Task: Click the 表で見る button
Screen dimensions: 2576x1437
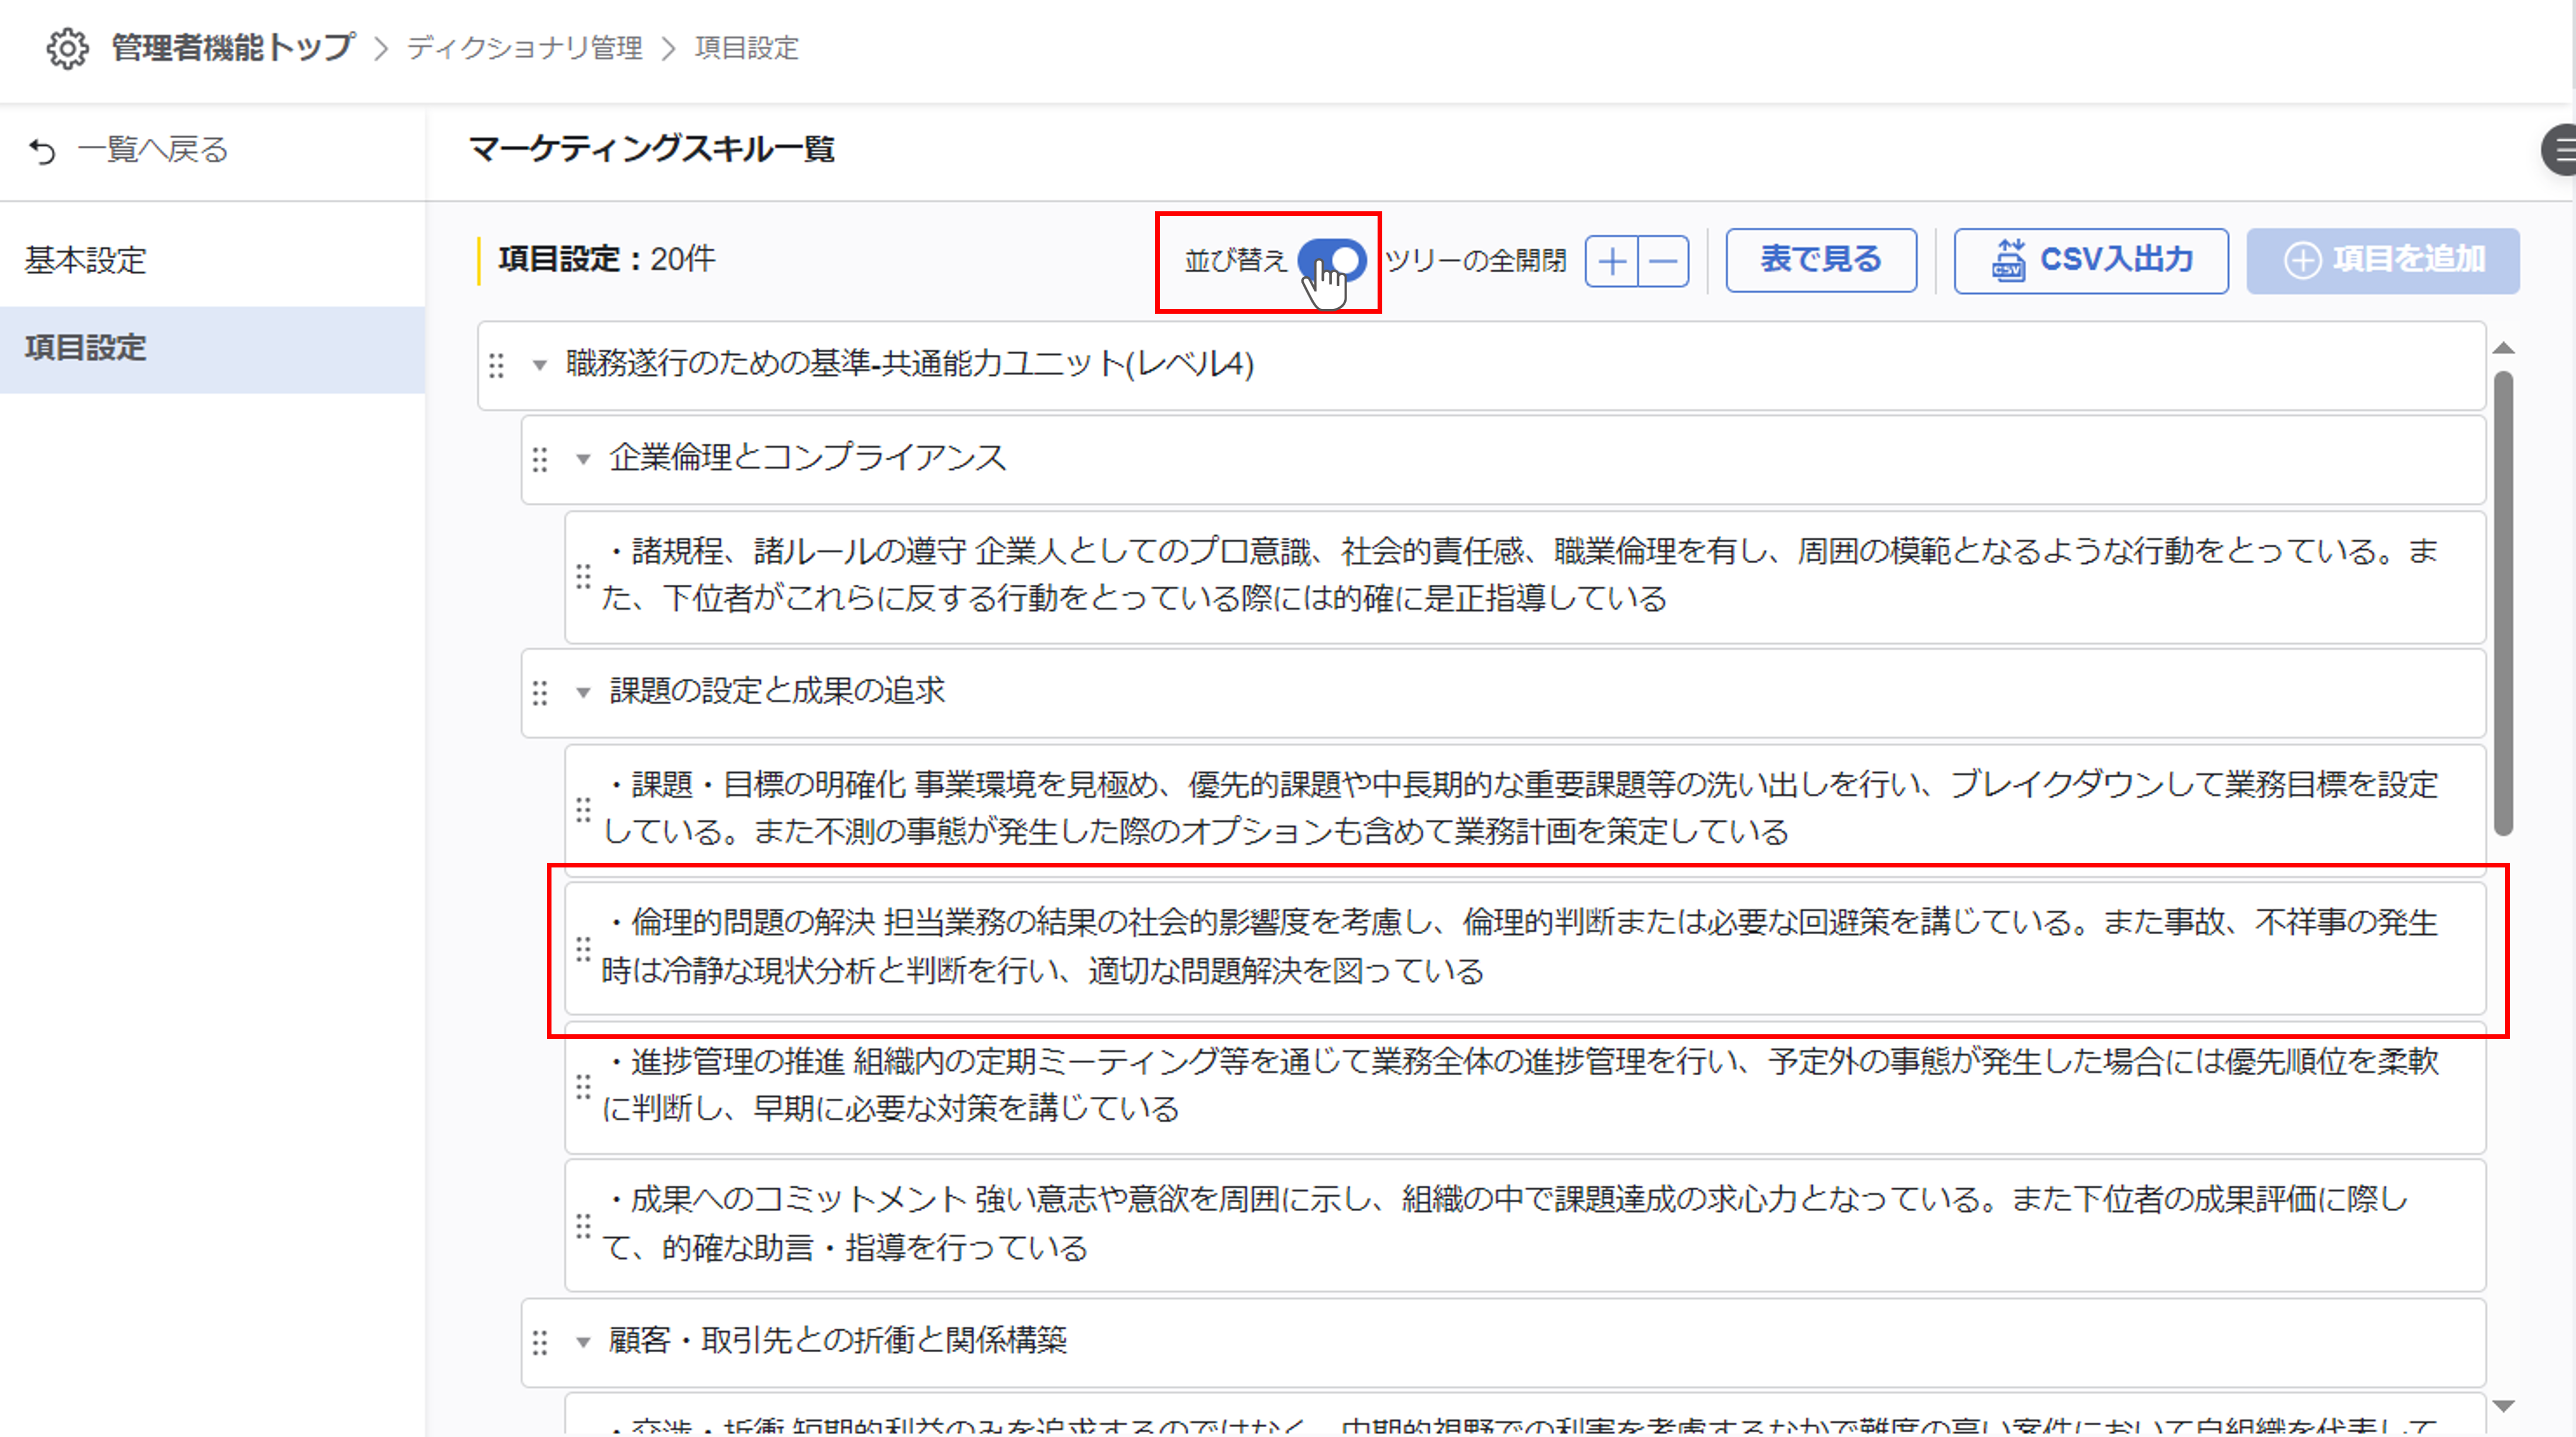Action: click(1820, 260)
